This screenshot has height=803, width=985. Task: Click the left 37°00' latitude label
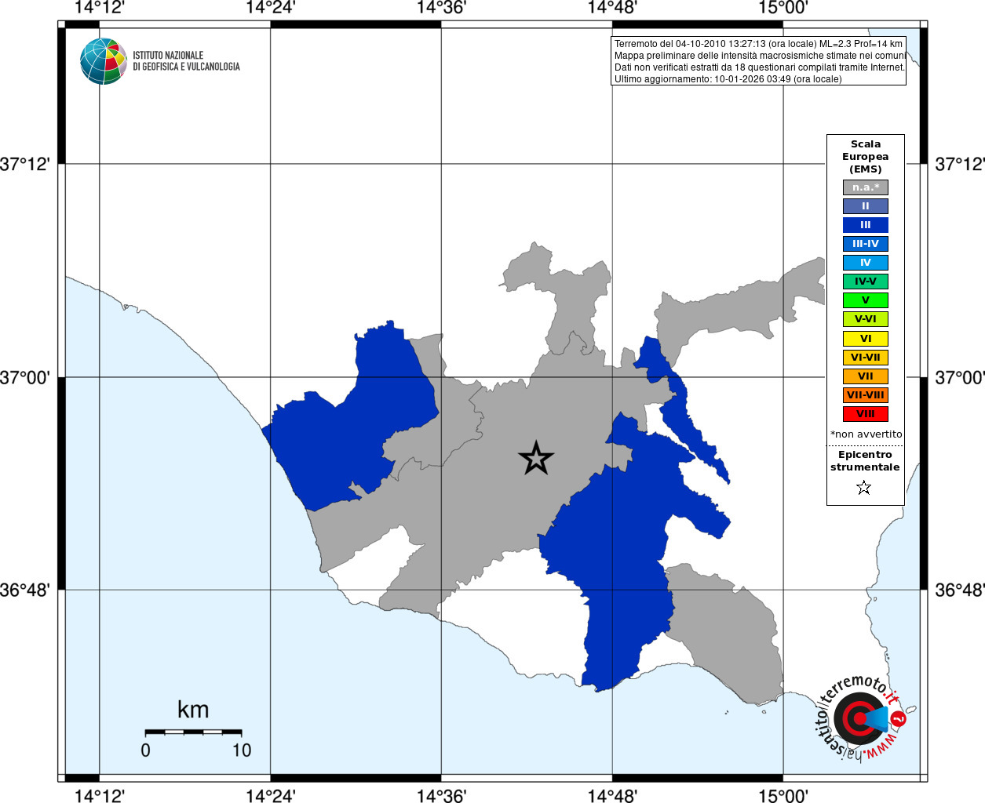[x=25, y=377]
